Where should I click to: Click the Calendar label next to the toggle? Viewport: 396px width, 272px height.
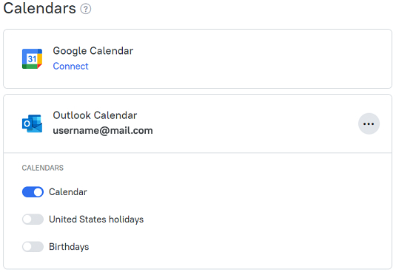click(68, 192)
